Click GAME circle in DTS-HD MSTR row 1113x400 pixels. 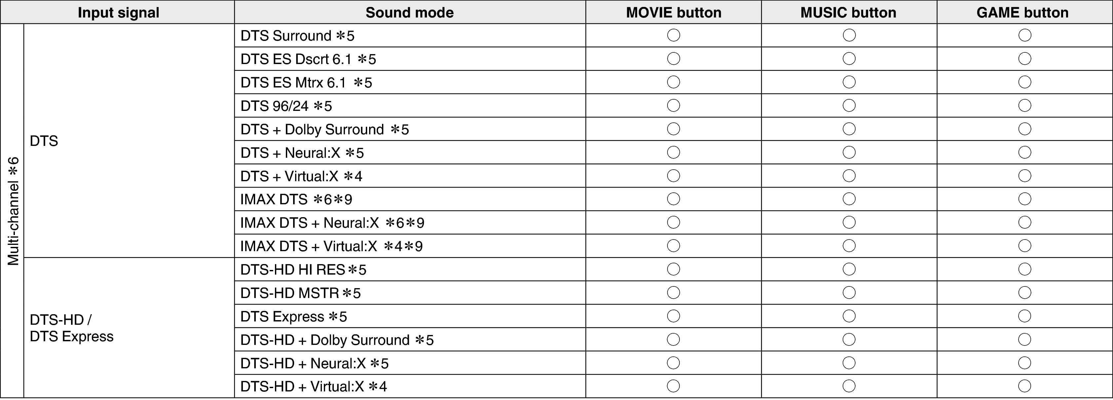pos(1024,292)
